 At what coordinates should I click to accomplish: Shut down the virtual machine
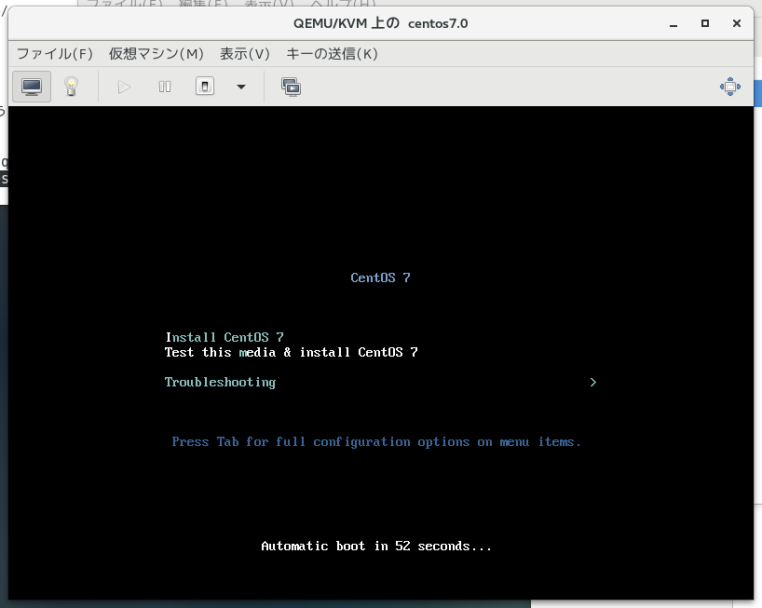click(x=205, y=87)
